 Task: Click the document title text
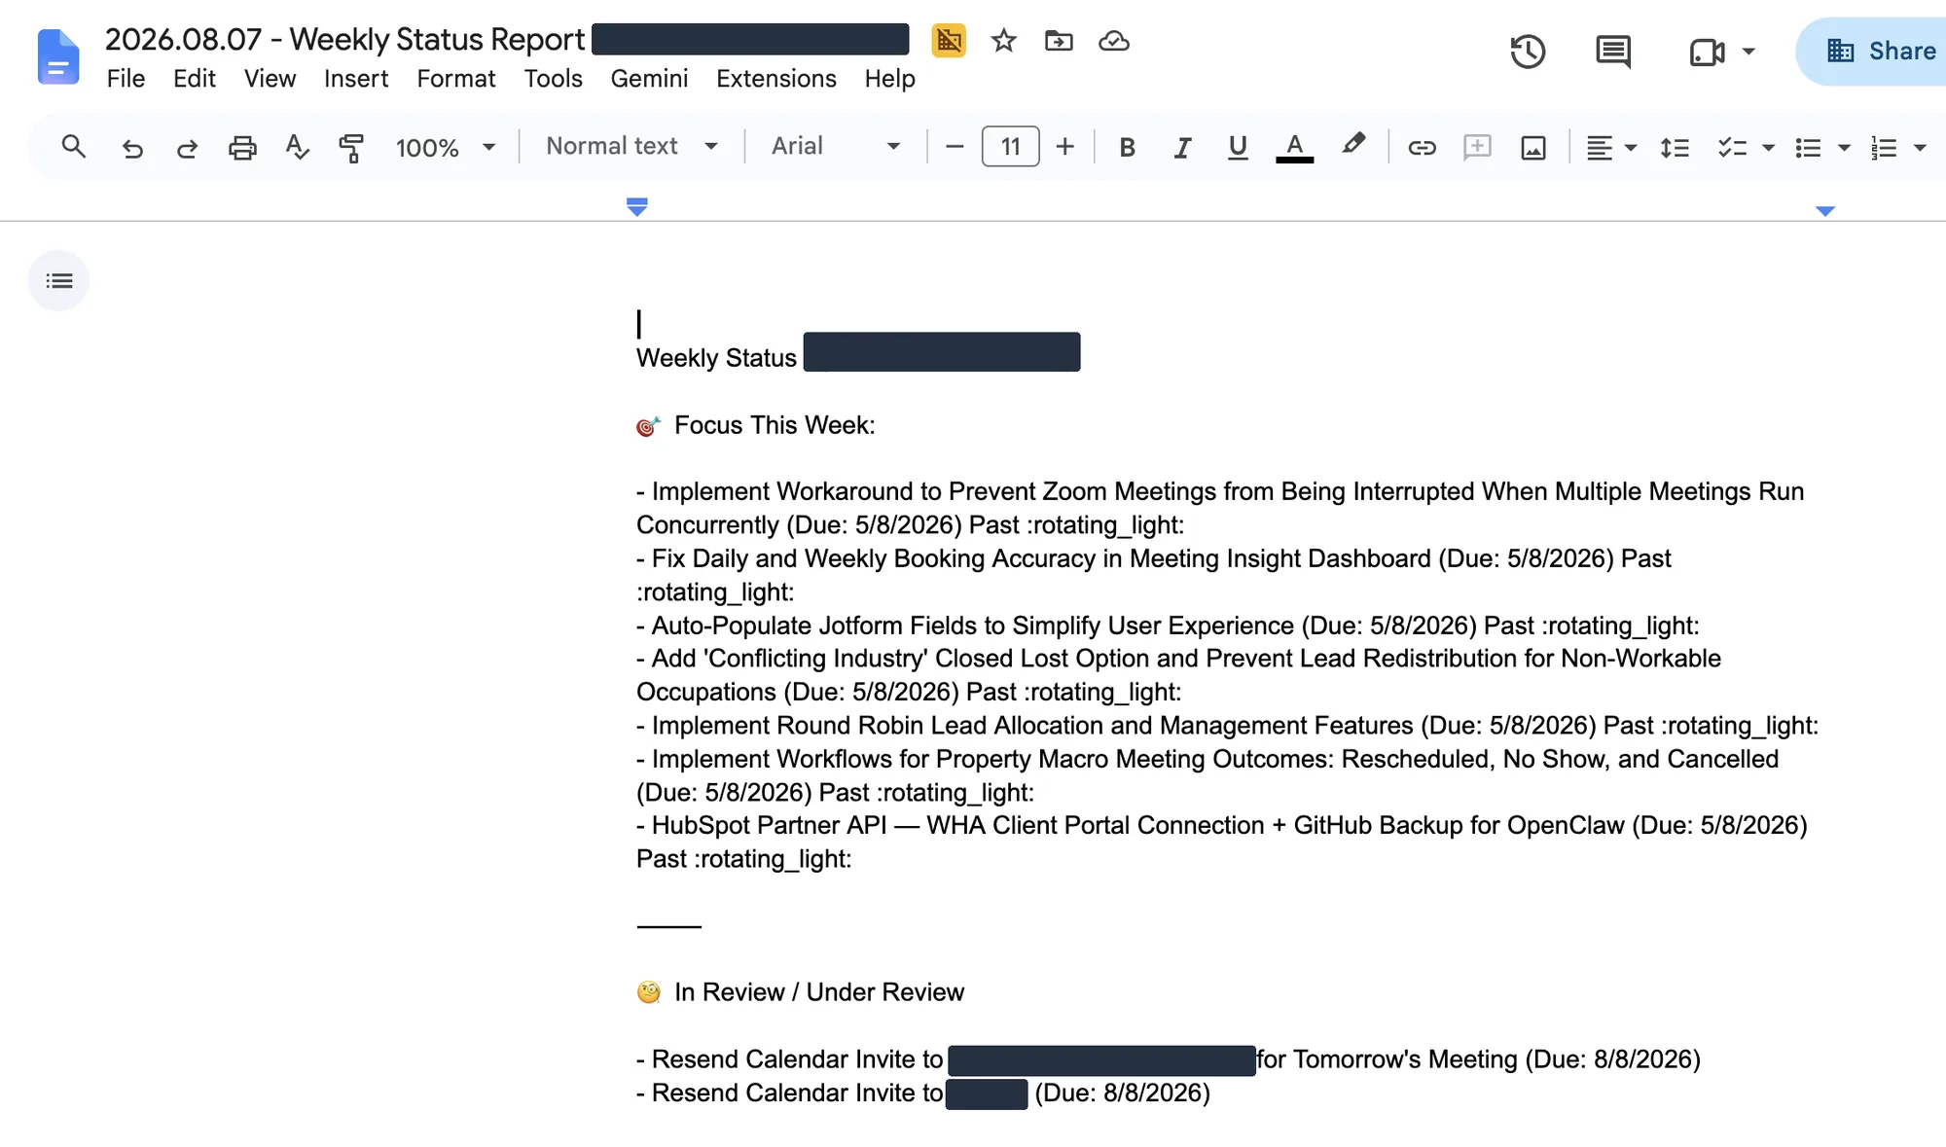tap(344, 40)
